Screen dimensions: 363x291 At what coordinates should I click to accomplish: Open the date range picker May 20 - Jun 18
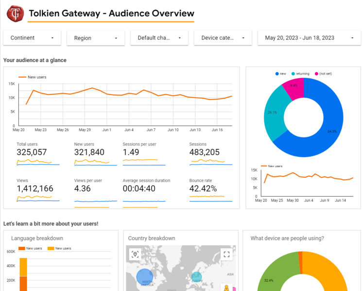tap(309, 38)
